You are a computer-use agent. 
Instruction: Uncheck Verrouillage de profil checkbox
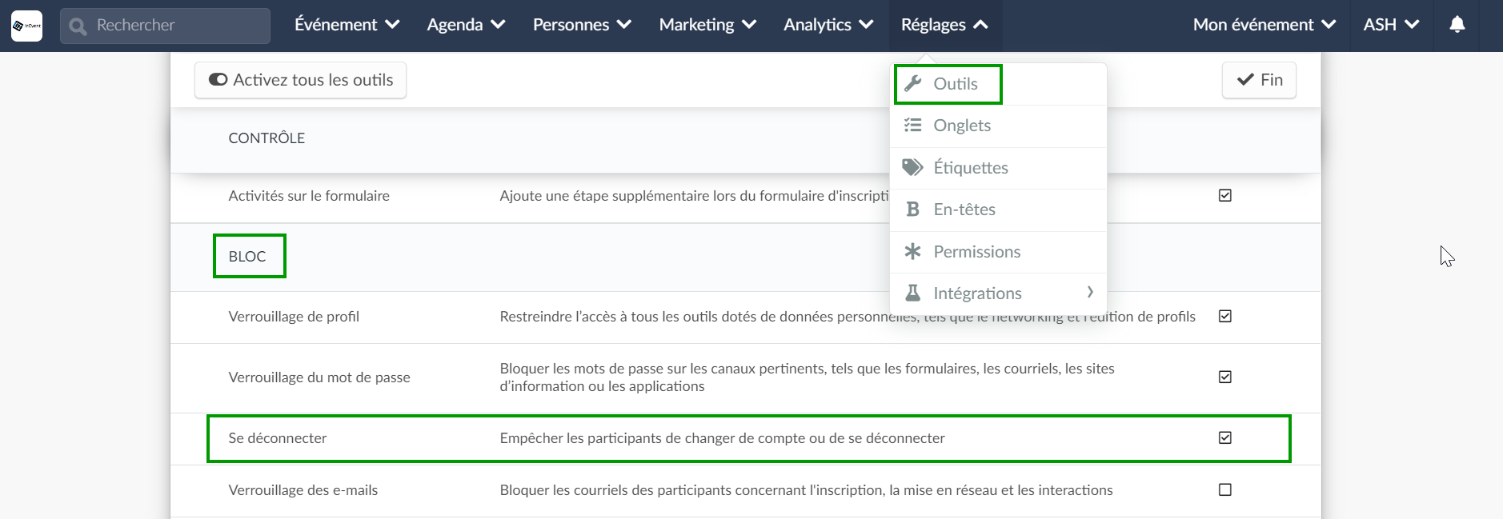coord(1224,316)
